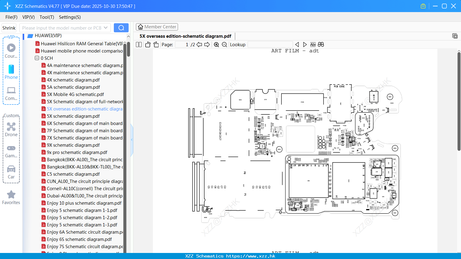Open 5A schematic diagram.pdf

[74, 87]
